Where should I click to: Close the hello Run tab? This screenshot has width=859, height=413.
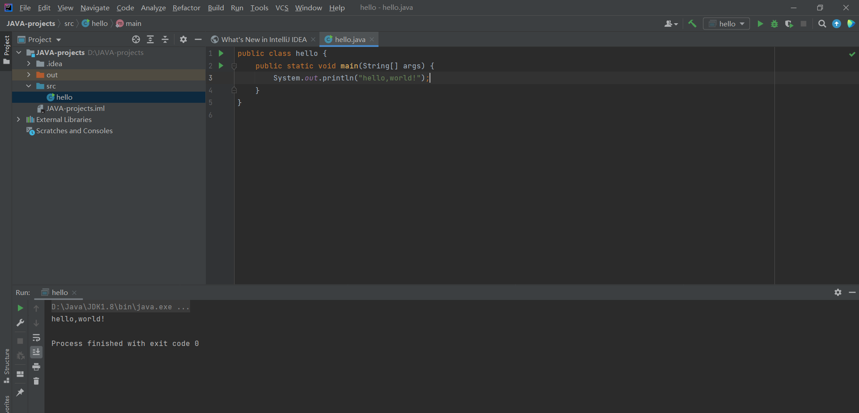coord(74,293)
